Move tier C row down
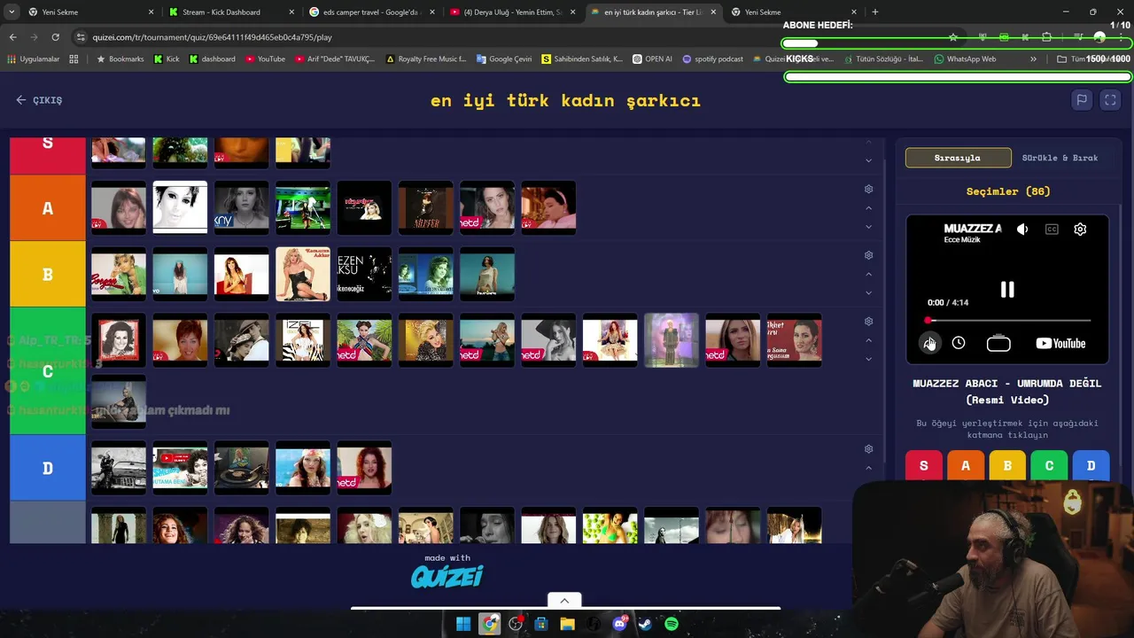1134x638 pixels. tap(868, 359)
